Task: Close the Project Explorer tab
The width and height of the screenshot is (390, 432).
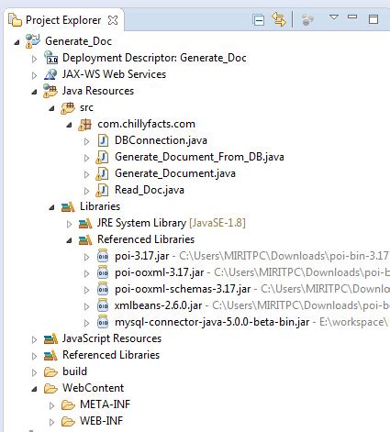Action: point(113,20)
